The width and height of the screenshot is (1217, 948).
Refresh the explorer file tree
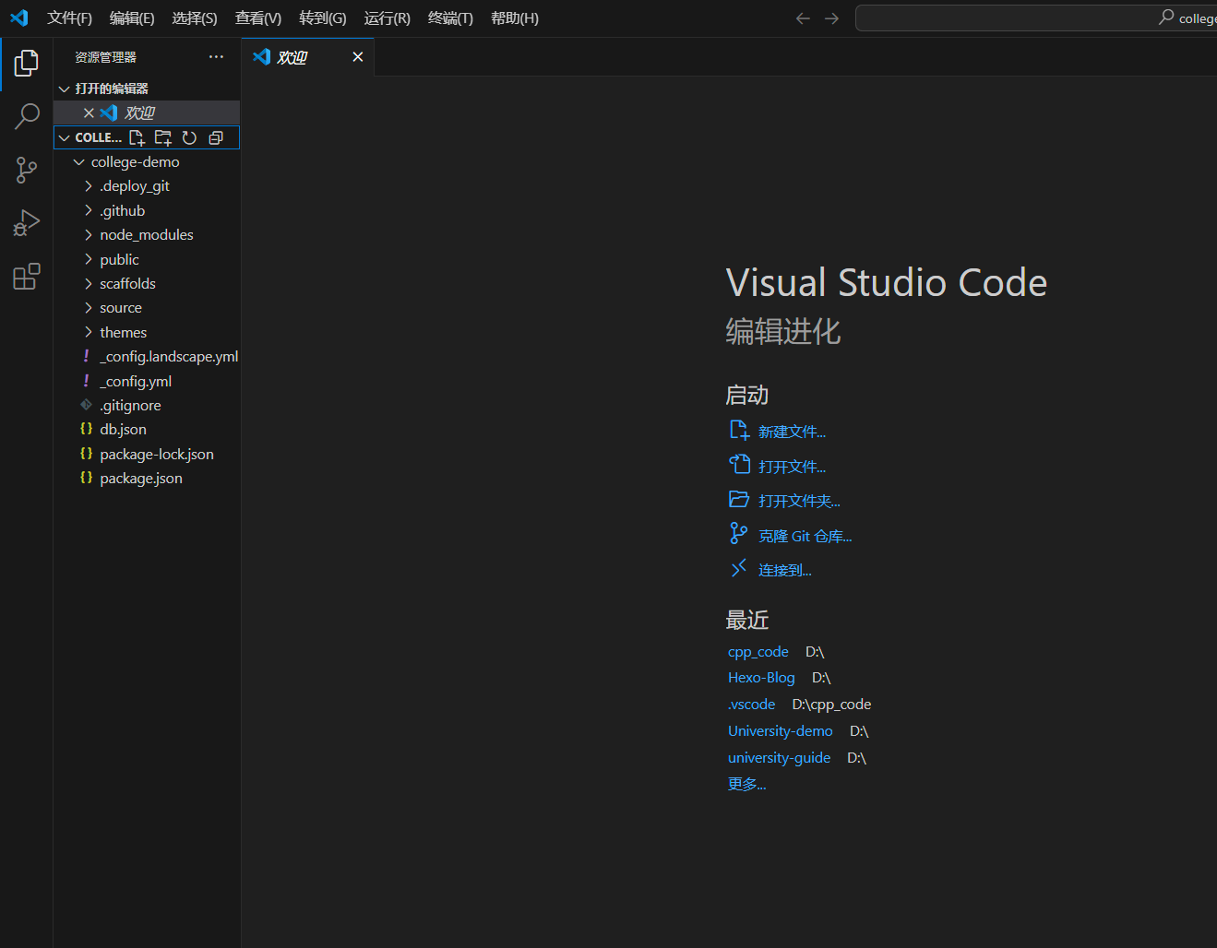click(x=189, y=137)
